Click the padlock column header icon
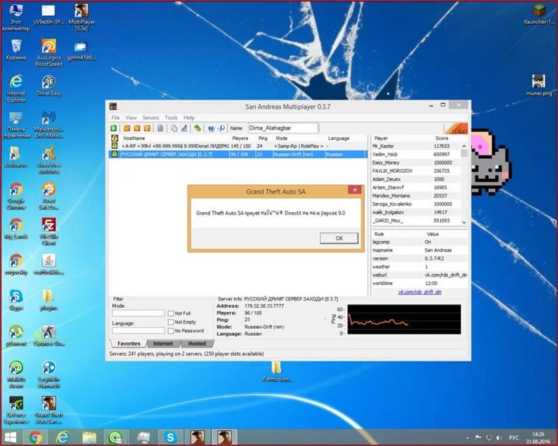Screen dimensions: 558x446 pyautogui.click(x=114, y=138)
